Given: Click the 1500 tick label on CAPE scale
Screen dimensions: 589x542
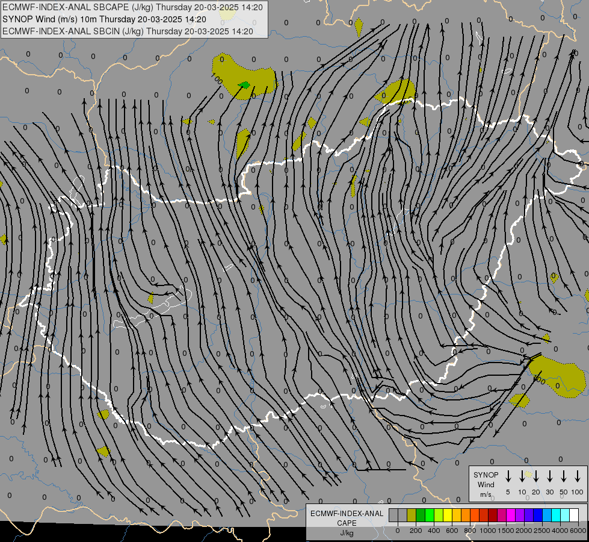Looking at the screenshot, I should pyautogui.click(x=506, y=531).
